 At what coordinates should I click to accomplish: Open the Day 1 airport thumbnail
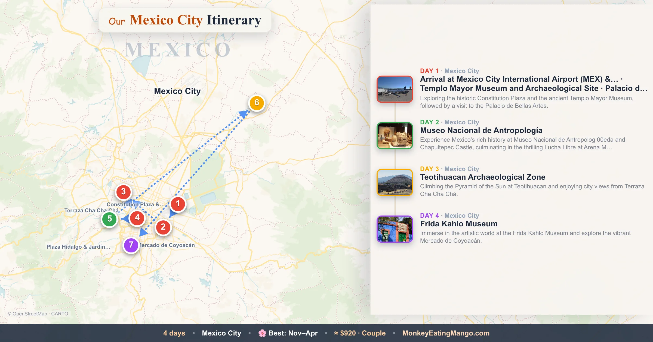[x=395, y=89]
